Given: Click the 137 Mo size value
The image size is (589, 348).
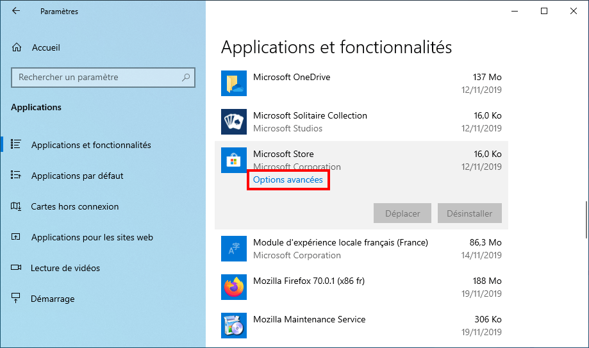Looking at the screenshot, I should click(487, 77).
